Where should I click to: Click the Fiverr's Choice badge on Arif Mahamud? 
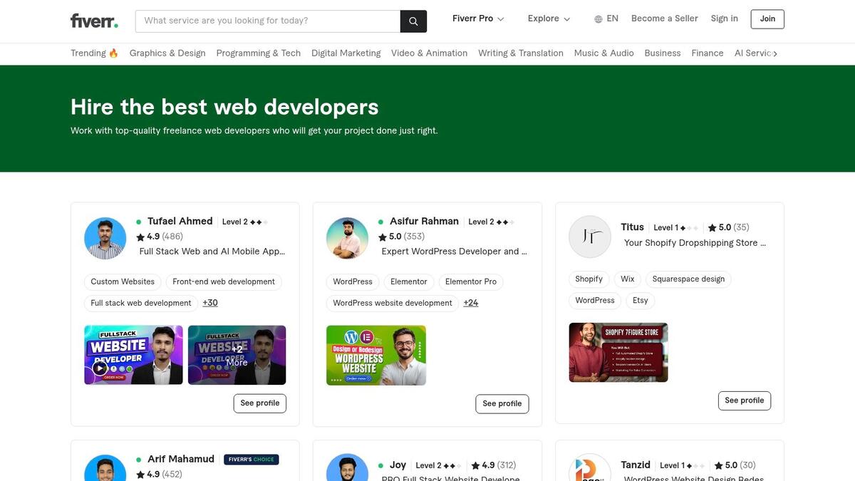[x=252, y=459]
